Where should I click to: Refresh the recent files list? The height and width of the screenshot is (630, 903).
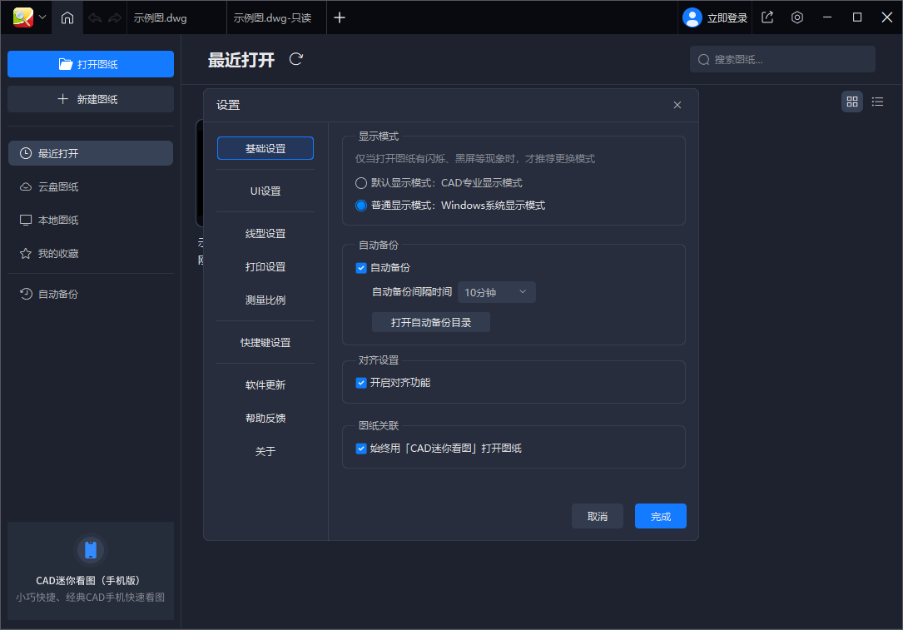[295, 59]
